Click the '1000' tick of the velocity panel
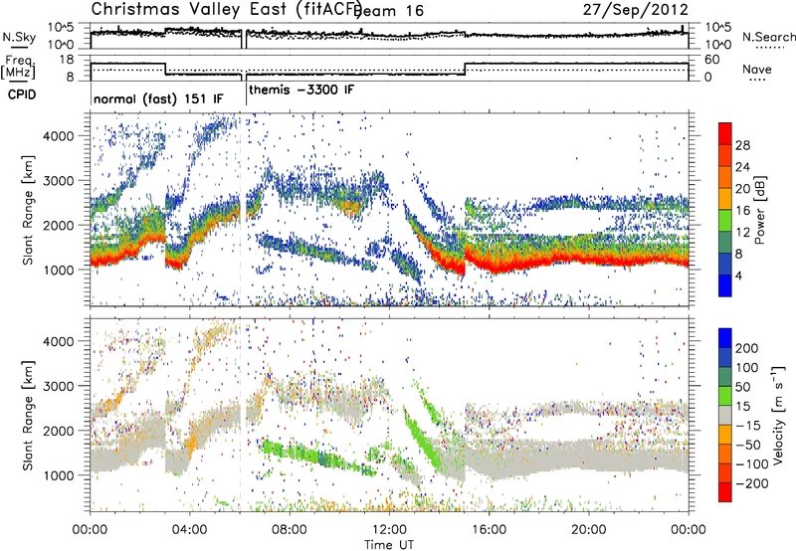This screenshot has height=551, width=796. click(x=59, y=475)
